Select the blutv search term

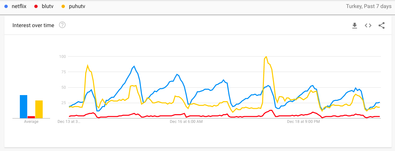pyautogui.click(x=46, y=6)
